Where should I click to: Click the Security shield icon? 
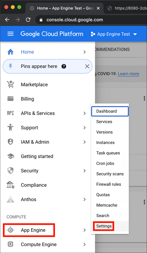(10, 170)
